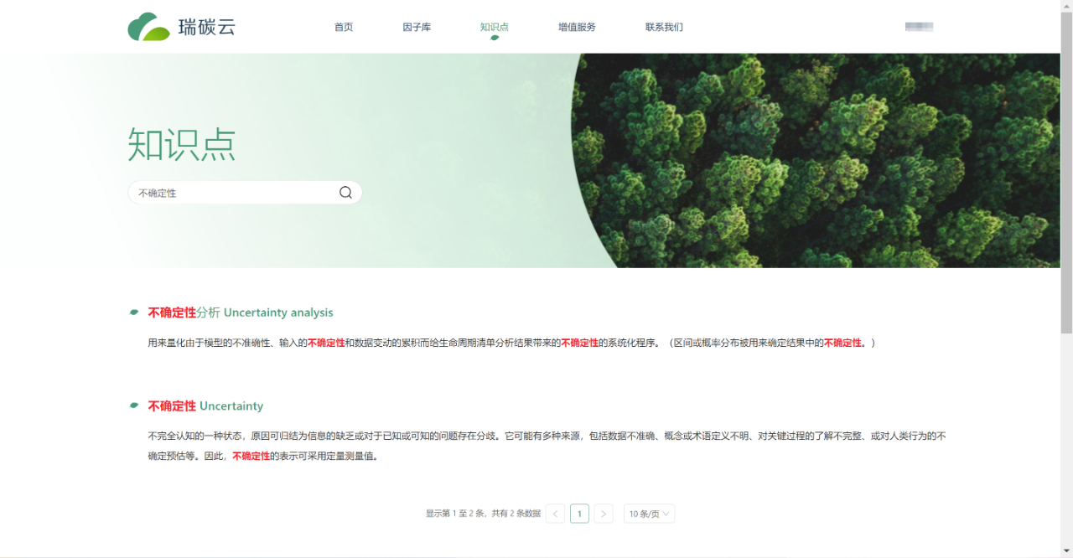The height and width of the screenshot is (558, 1073).
Task: Click the text 显示第 1 至 2 条，共有 2 条数据
Action: tap(483, 514)
